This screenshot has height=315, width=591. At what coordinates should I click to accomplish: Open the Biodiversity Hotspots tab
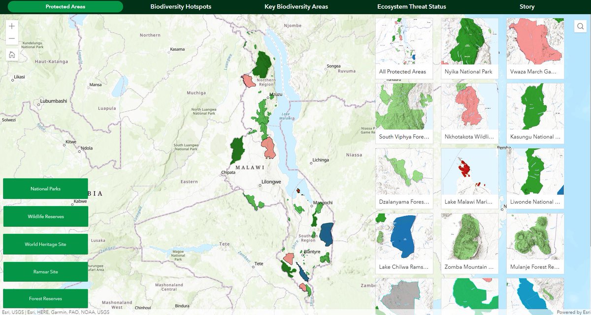pyautogui.click(x=181, y=7)
